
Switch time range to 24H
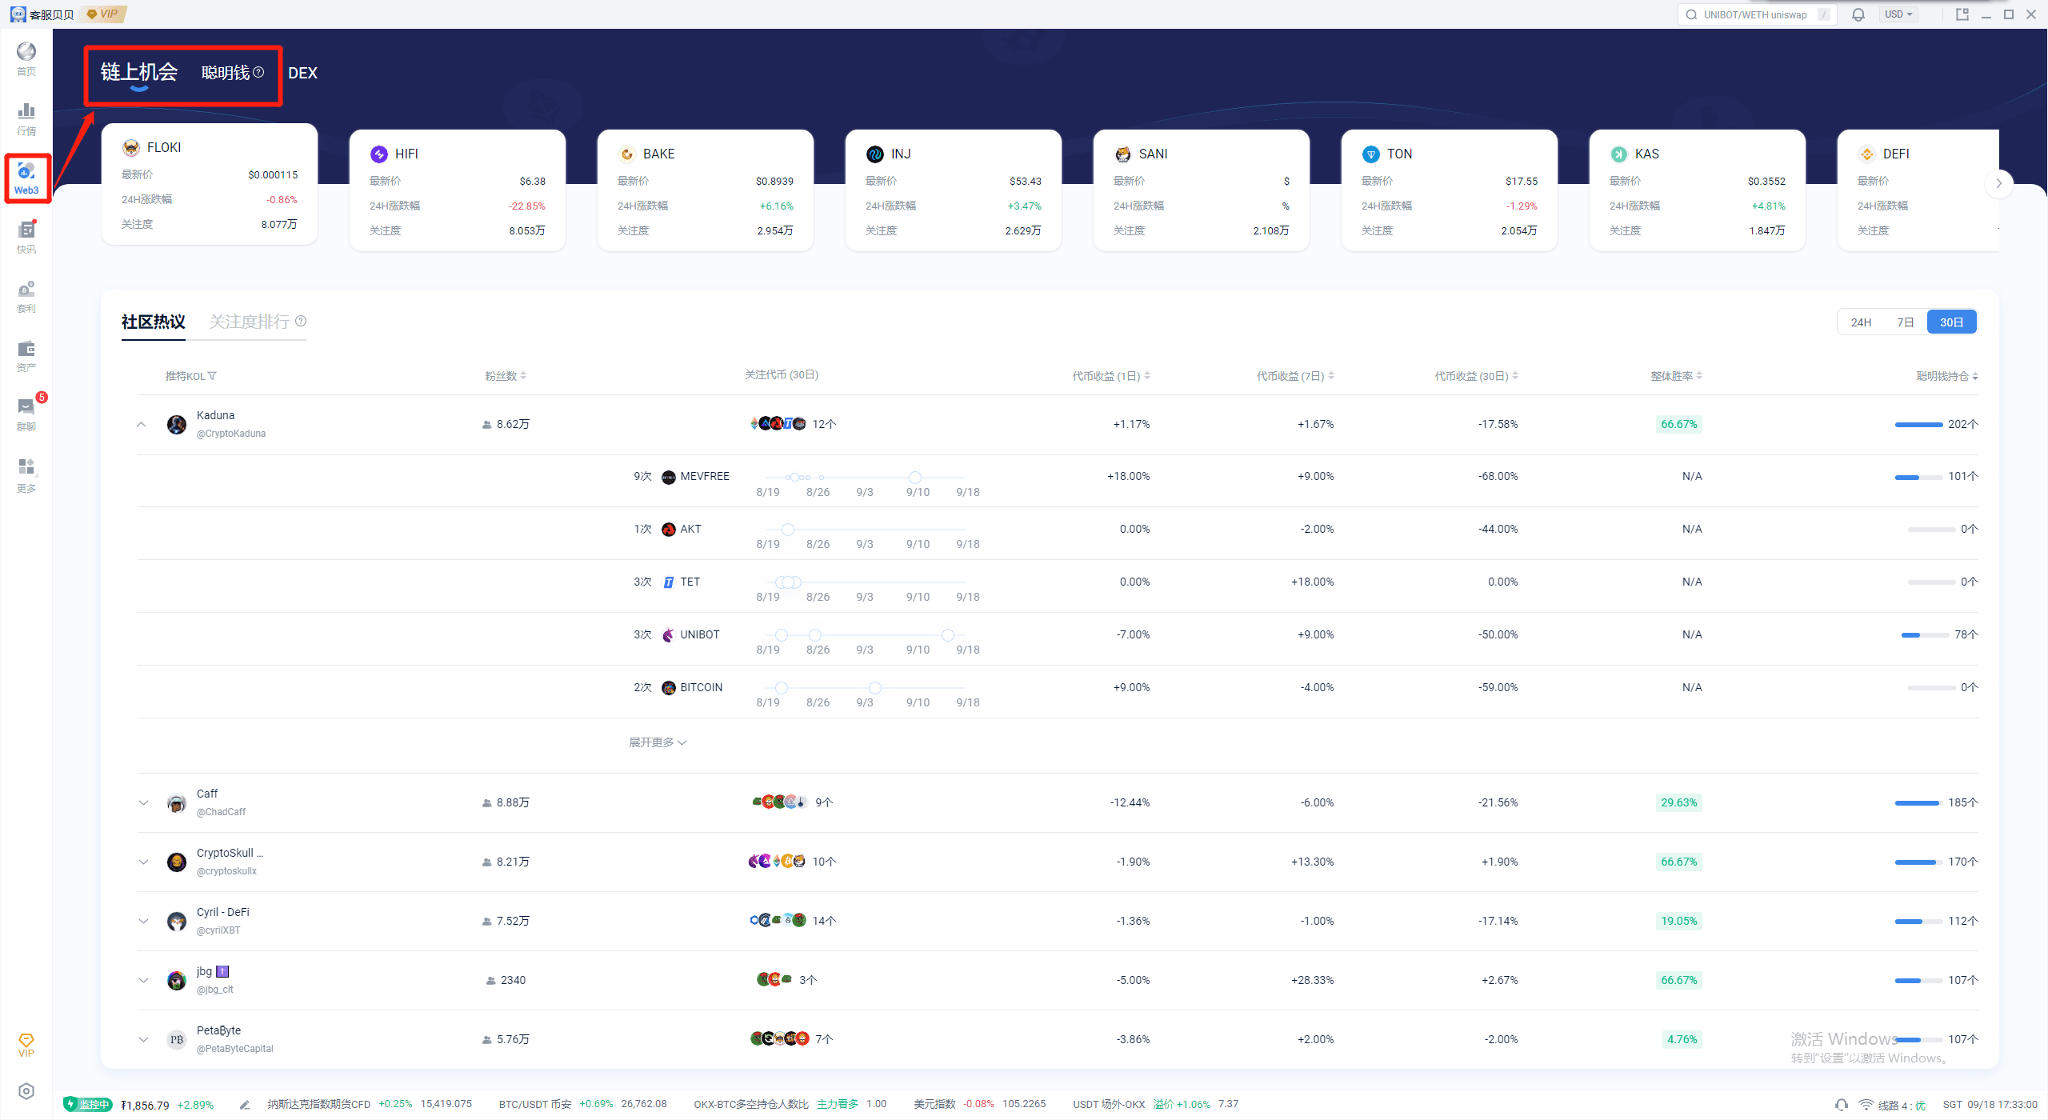click(x=1861, y=322)
